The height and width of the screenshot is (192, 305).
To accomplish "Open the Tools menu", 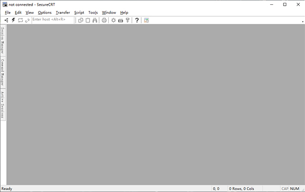I will click(93, 13).
